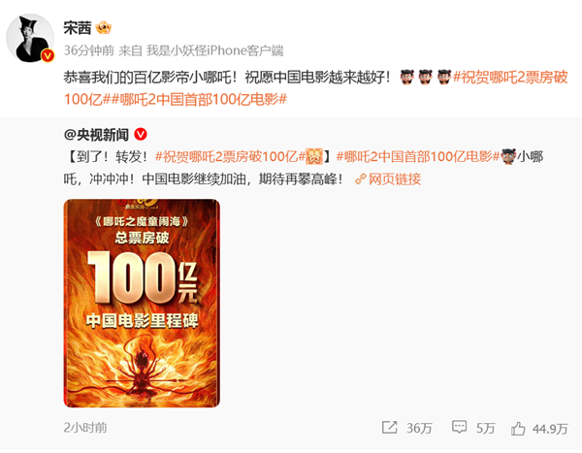Image resolution: width=582 pixels, height=453 pixels.
Task: Click 我是小妖怪iPhone客户端 source link
Action: (x=215, y=50)
